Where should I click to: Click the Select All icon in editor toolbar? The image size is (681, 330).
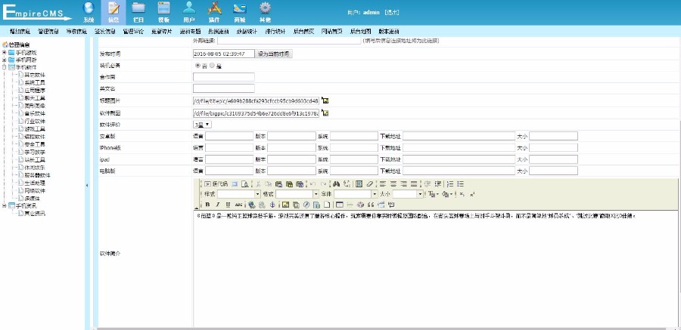[359, 184]
